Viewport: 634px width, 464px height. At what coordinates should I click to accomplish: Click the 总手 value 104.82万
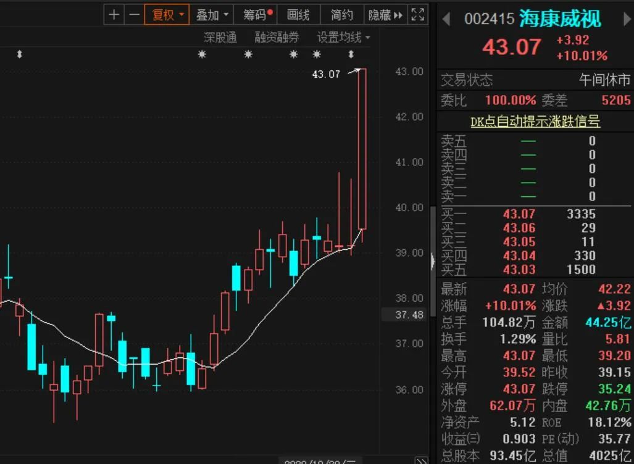(x=509, y=323)
